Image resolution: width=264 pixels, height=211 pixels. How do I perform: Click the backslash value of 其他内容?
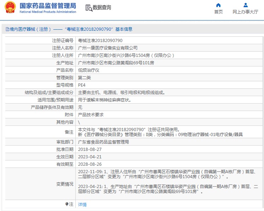click(x=79, y=122)
